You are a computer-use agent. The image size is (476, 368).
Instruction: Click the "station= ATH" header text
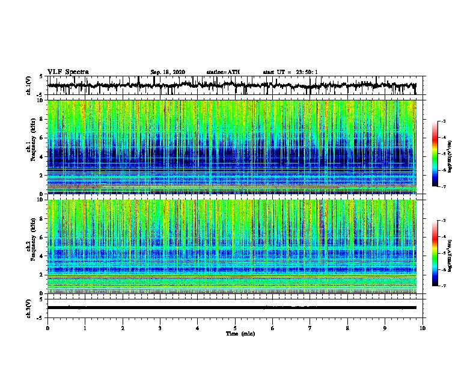pyautogui.click(x=223, y=72)
